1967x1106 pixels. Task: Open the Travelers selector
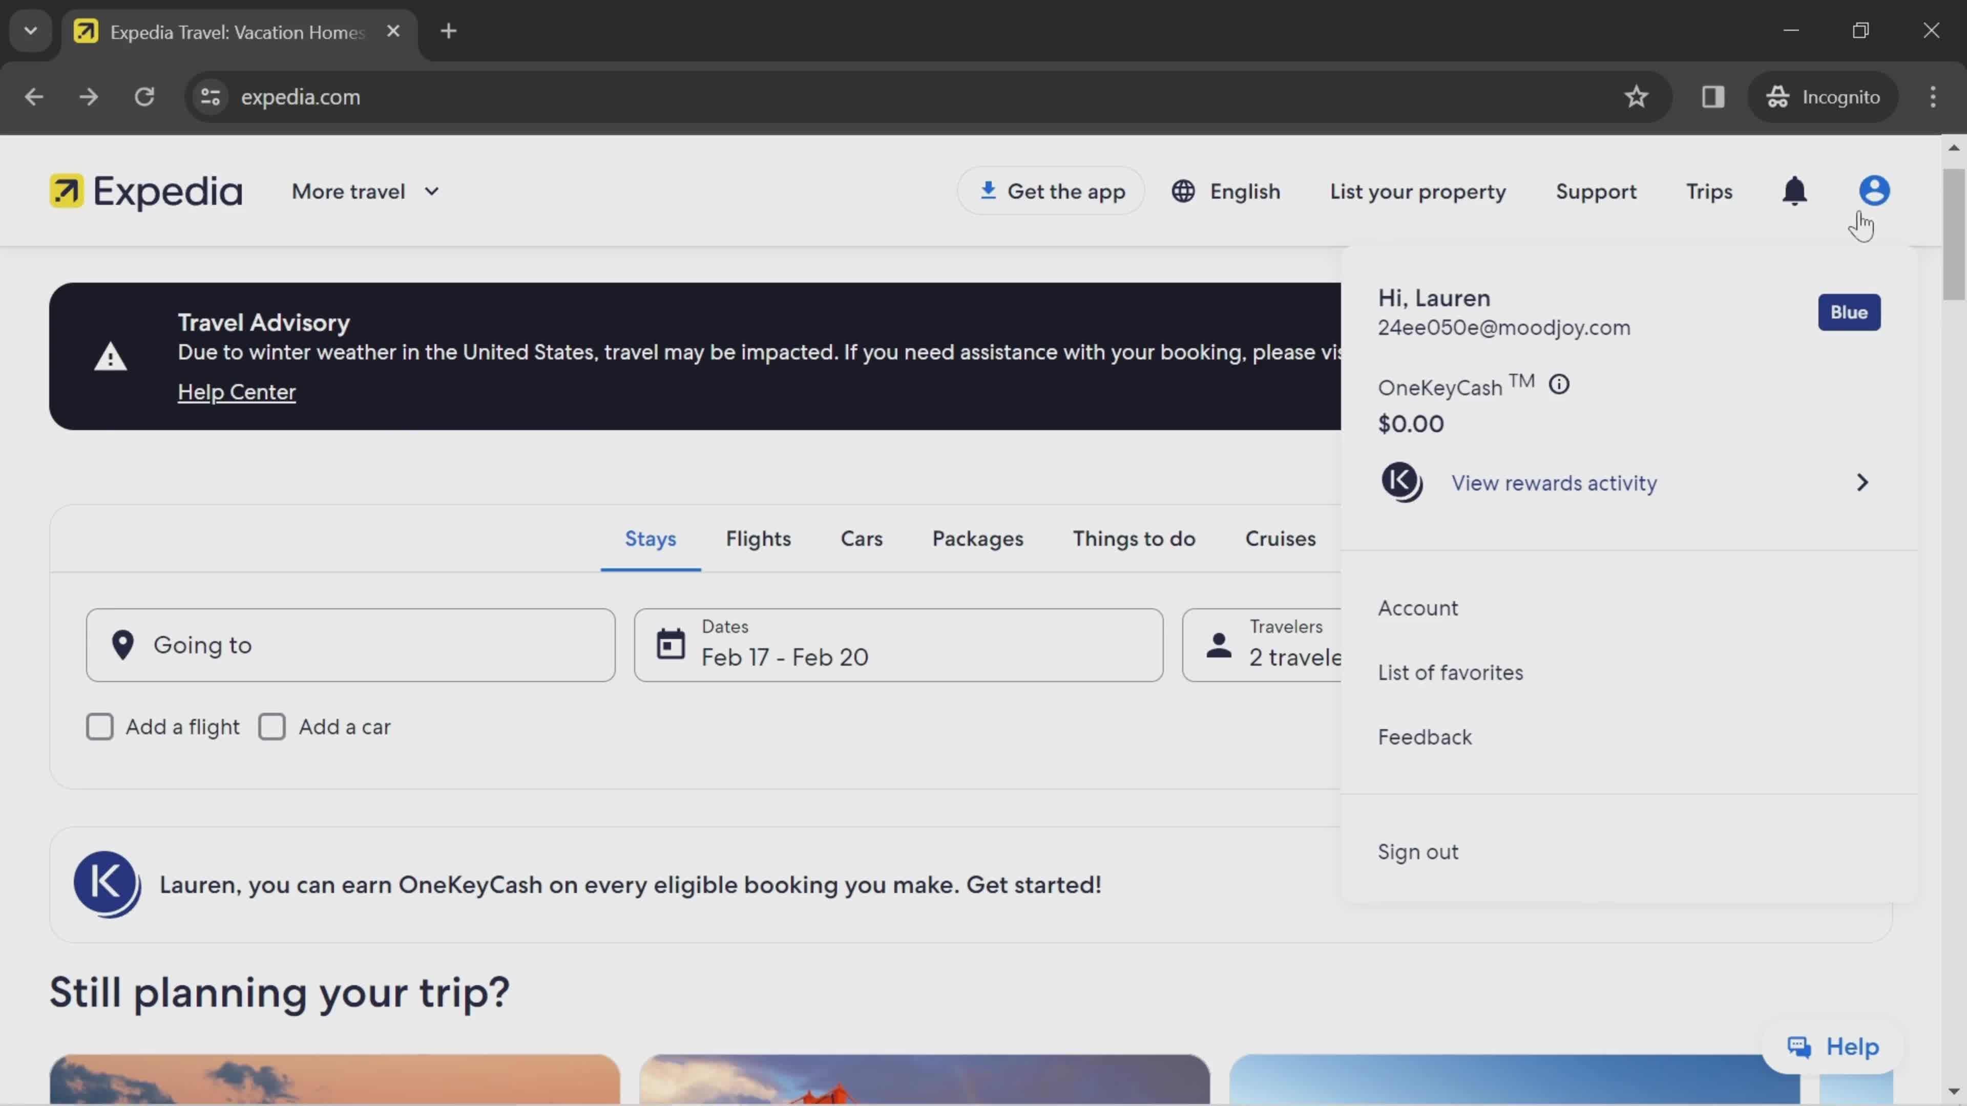tap(1262, 645)
